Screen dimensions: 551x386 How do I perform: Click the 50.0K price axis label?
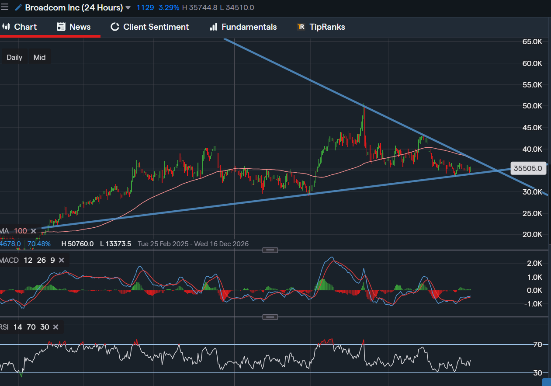pyautogui.click(x=532, y=106)
